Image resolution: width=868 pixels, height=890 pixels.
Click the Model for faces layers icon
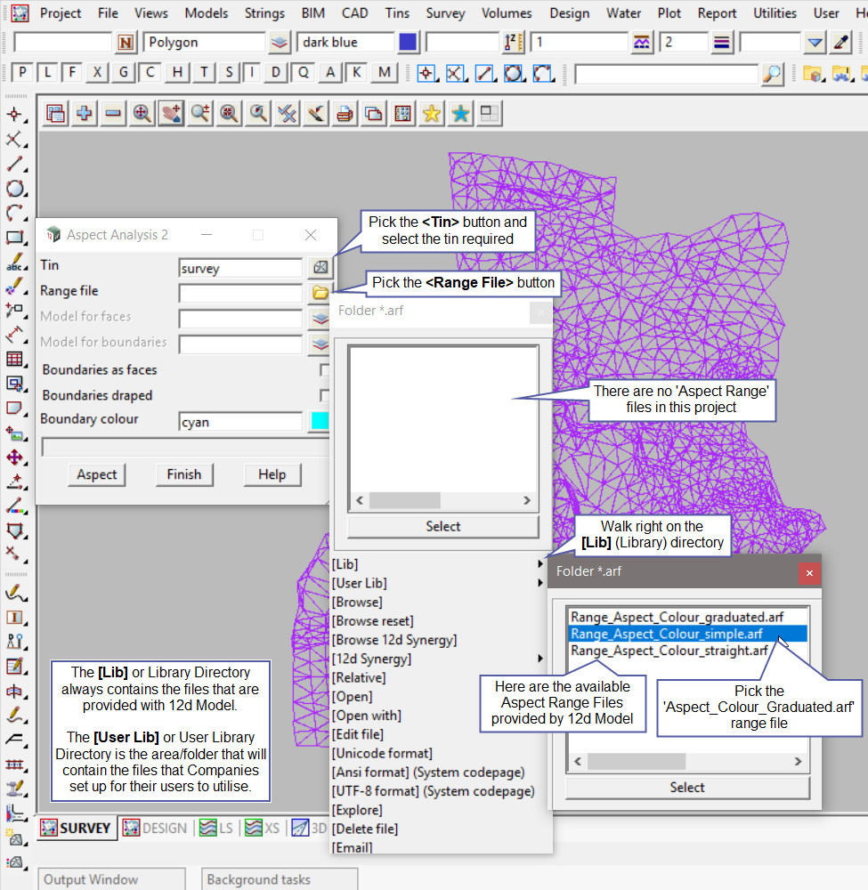coord(320,318)
